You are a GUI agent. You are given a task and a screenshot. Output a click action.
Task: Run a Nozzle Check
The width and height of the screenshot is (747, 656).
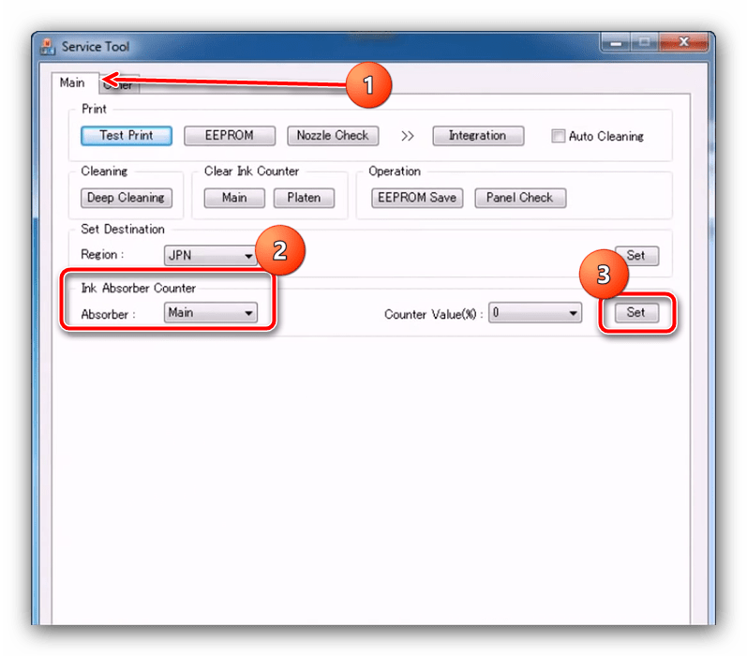coord(333,136)
